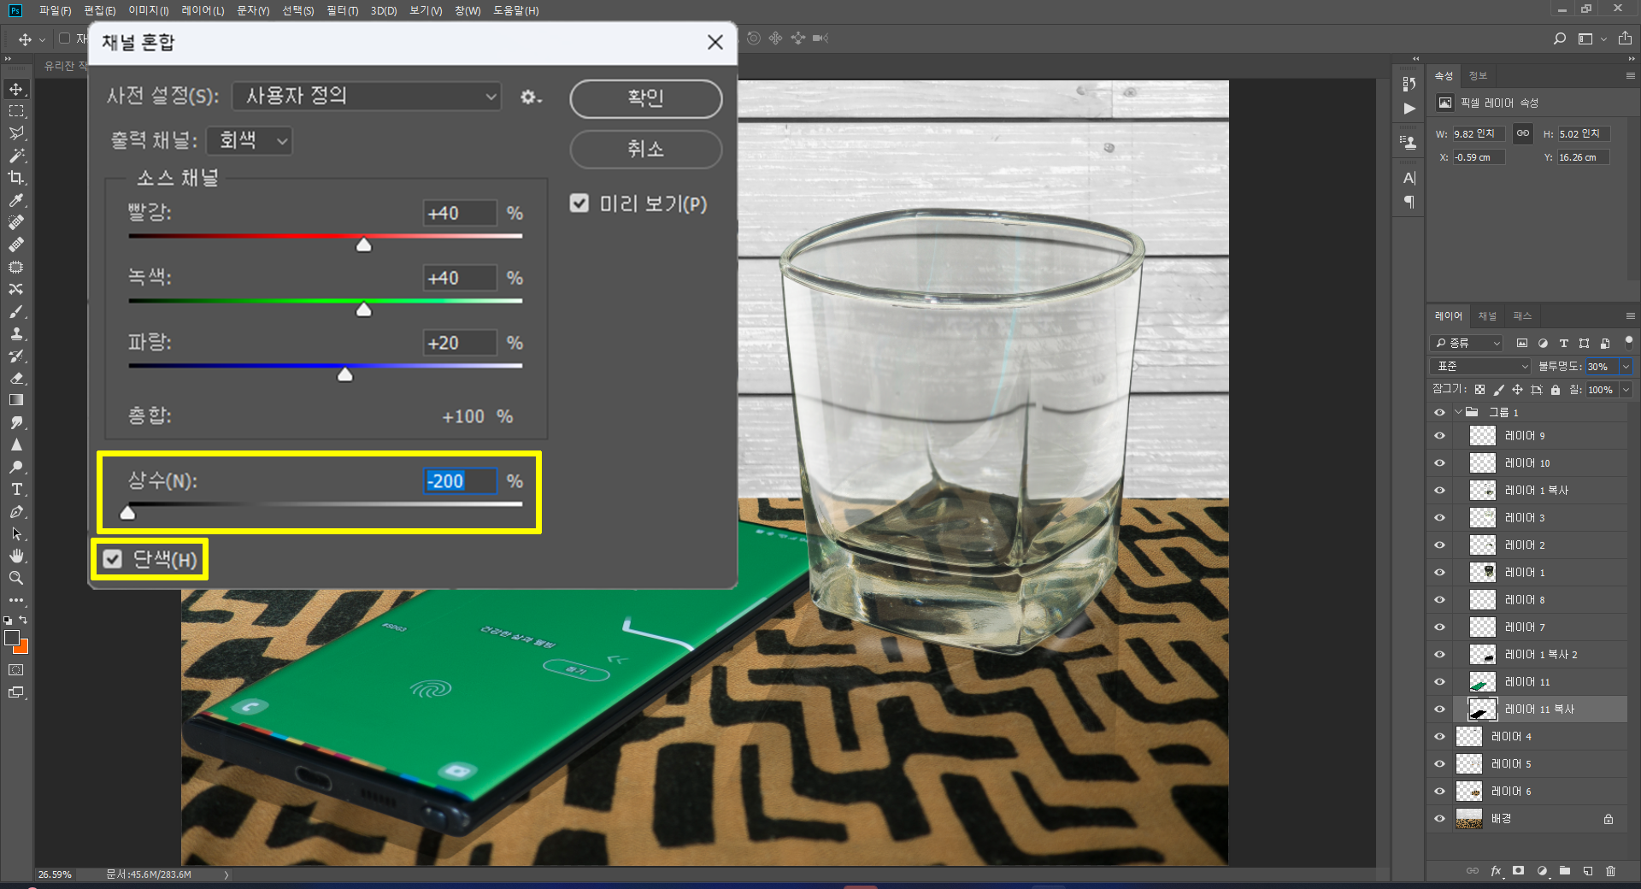Click the 상수(N) value input field
The height and width of the screenshot is (889, 1641).
click(x=460, y=481)
